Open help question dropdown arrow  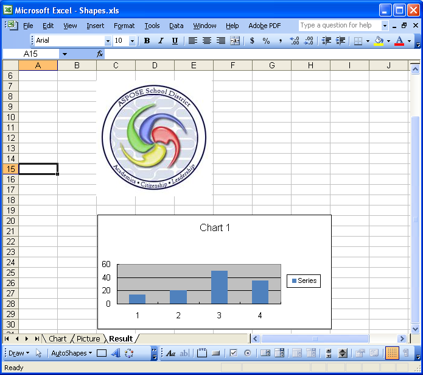coord(385,26)
